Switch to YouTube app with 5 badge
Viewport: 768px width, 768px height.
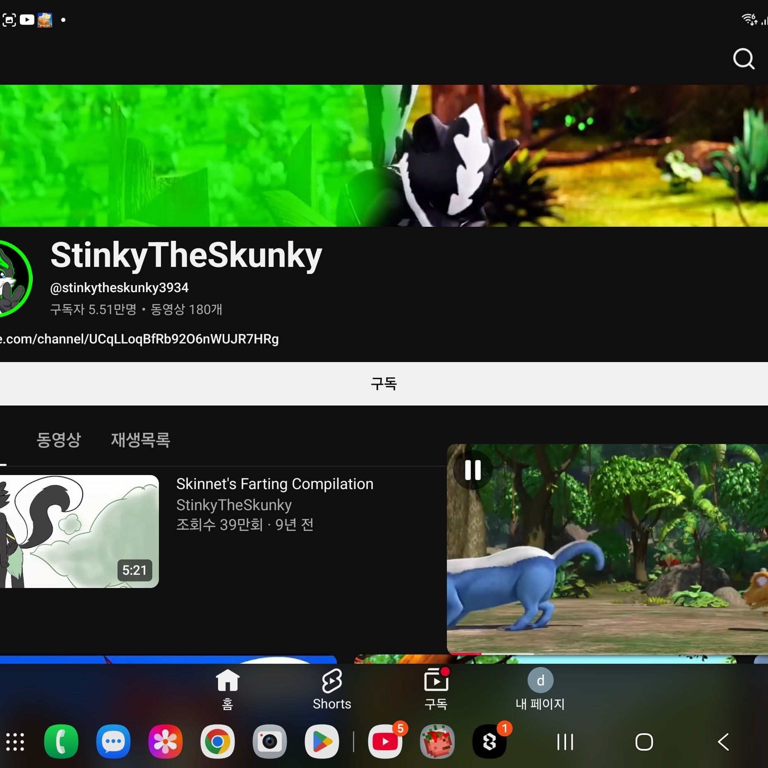(x=386, y=742)
